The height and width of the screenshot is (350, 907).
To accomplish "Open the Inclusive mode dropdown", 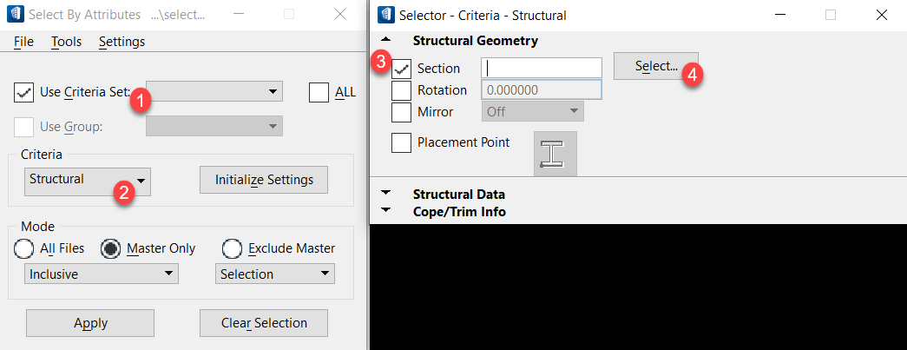I will (102, 274).
